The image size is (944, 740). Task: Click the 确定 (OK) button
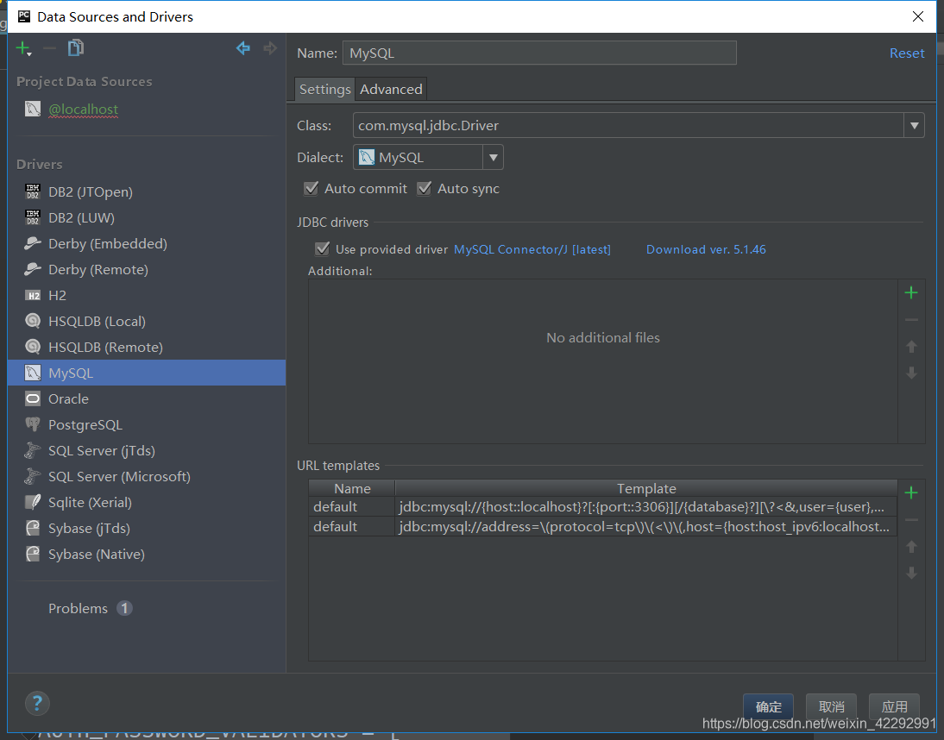[x=768, y=706]
